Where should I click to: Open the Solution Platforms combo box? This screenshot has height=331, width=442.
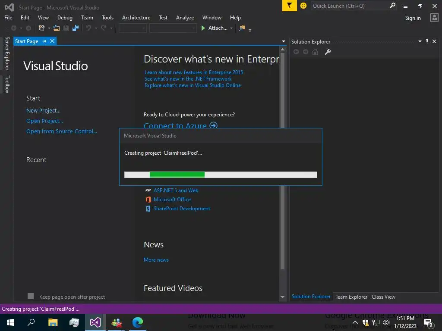pos(173,28)
